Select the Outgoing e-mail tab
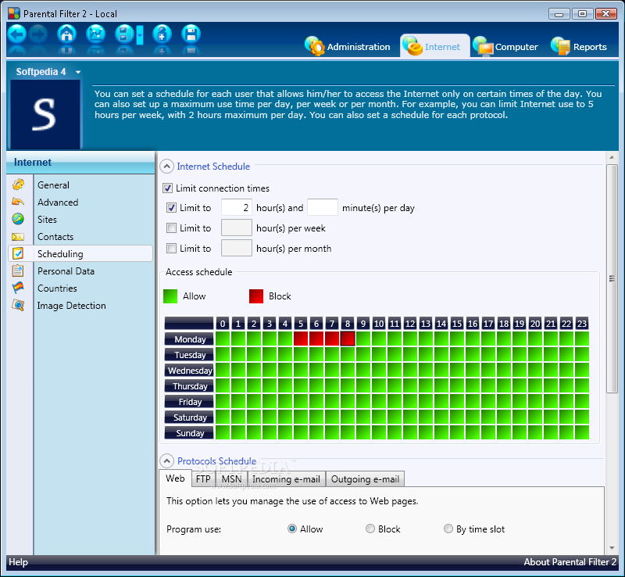Image resolution: width=625 pixels, height=577 pixels. [365, 478]
